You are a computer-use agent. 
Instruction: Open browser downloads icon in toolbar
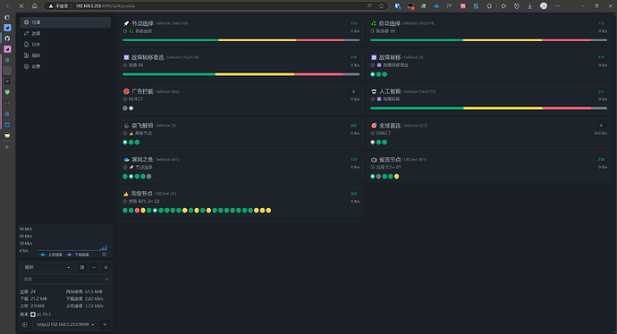(529, 6)
